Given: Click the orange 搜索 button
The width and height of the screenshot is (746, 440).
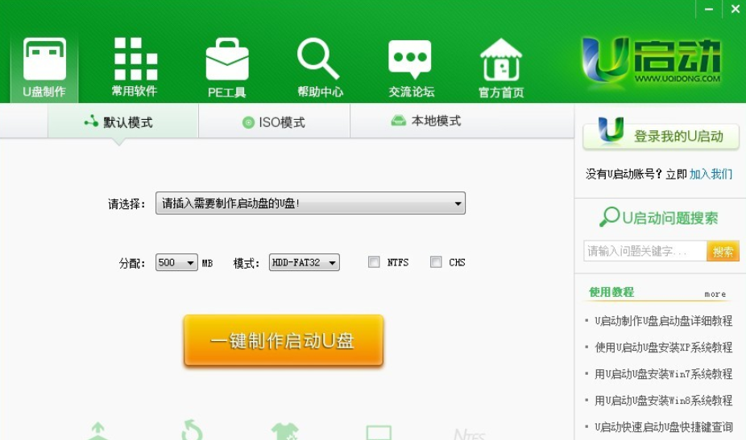Looking at the screenshot, I should 723,251.
